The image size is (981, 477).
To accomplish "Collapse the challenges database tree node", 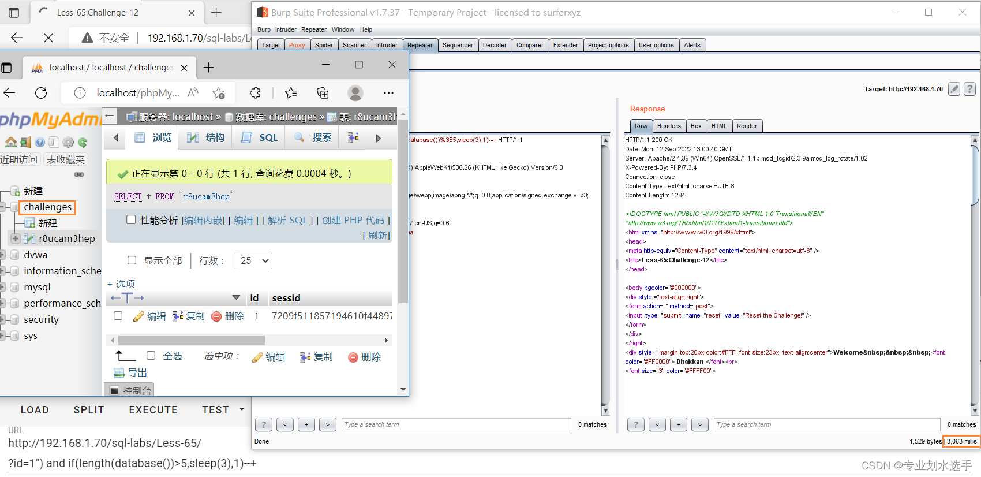I will pos(3,207).
